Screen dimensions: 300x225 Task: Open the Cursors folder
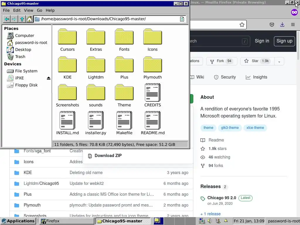click(x=67, y=40)
